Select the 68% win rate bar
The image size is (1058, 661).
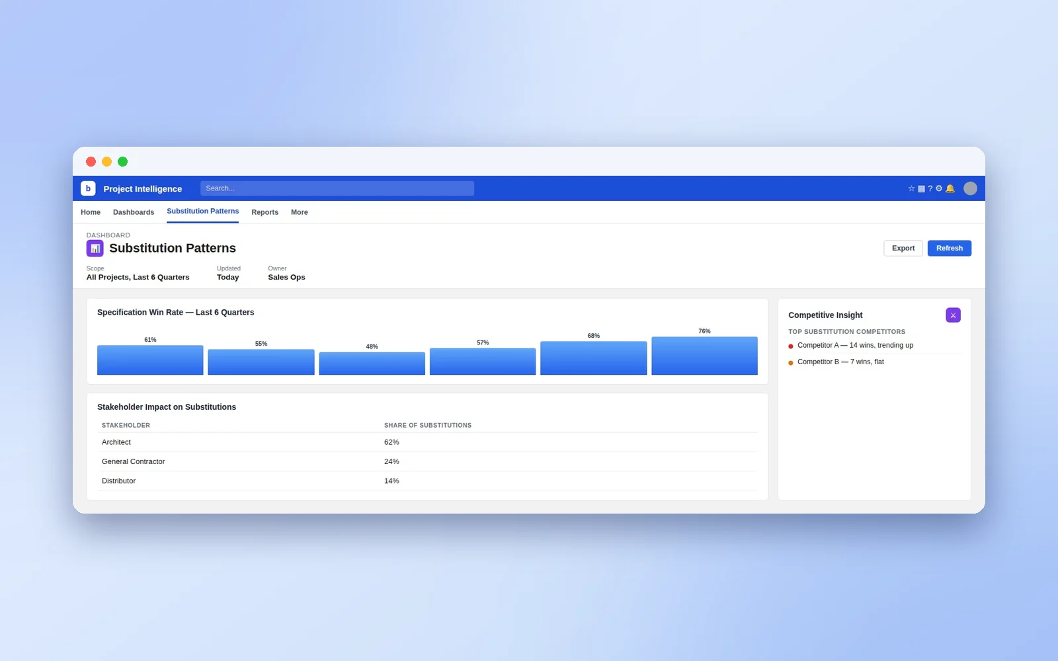coord(594,358)
